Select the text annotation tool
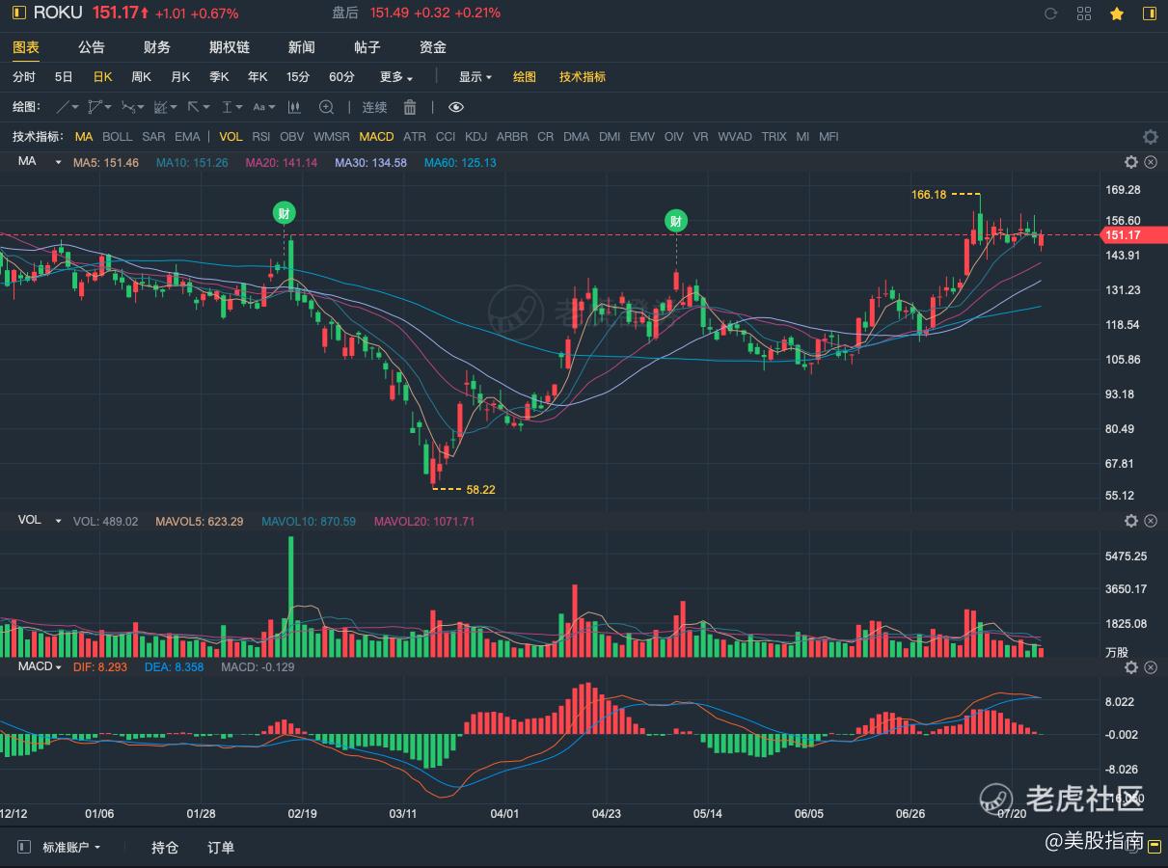This screenshot has height=868, width=1168. (x=258, y=107)
